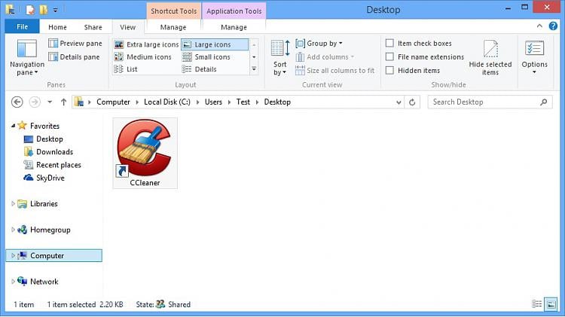Navigate to Users in breadcrumb
Screen dimensions: 565x317
[214, 102]
